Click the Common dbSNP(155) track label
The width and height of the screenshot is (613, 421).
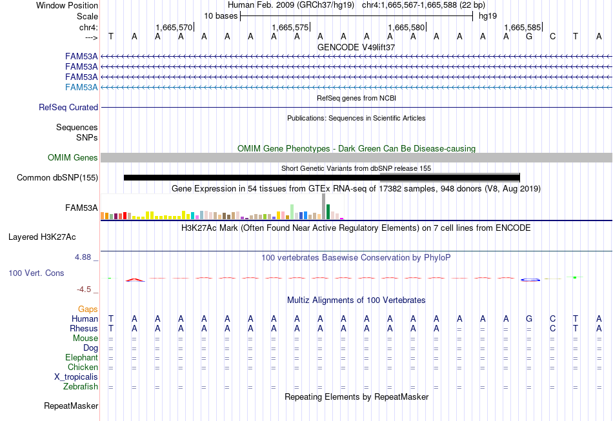pyautogui.click(x=57, y=178)
